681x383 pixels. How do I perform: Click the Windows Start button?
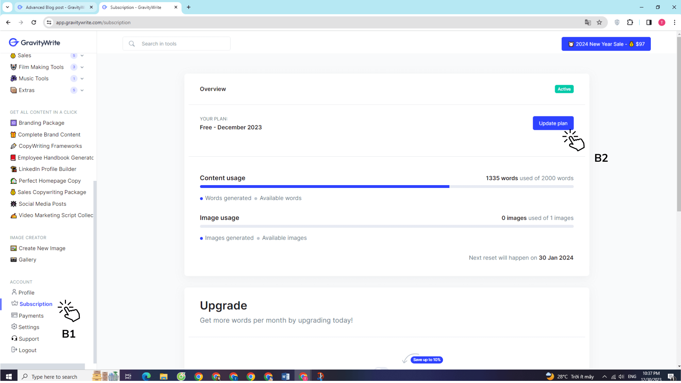[9, 376]
